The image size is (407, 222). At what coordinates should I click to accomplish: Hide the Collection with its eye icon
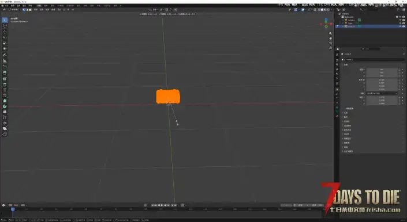tap(400, 17)
